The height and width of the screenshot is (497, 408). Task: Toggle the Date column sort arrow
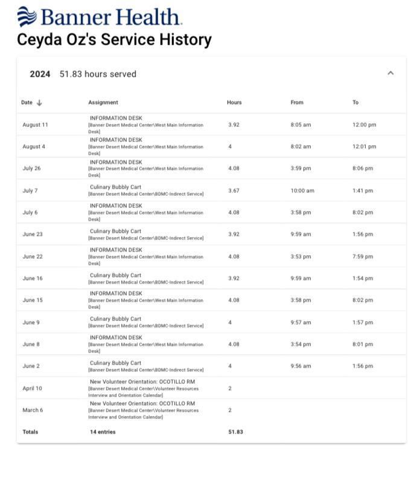tap(39, 103)
